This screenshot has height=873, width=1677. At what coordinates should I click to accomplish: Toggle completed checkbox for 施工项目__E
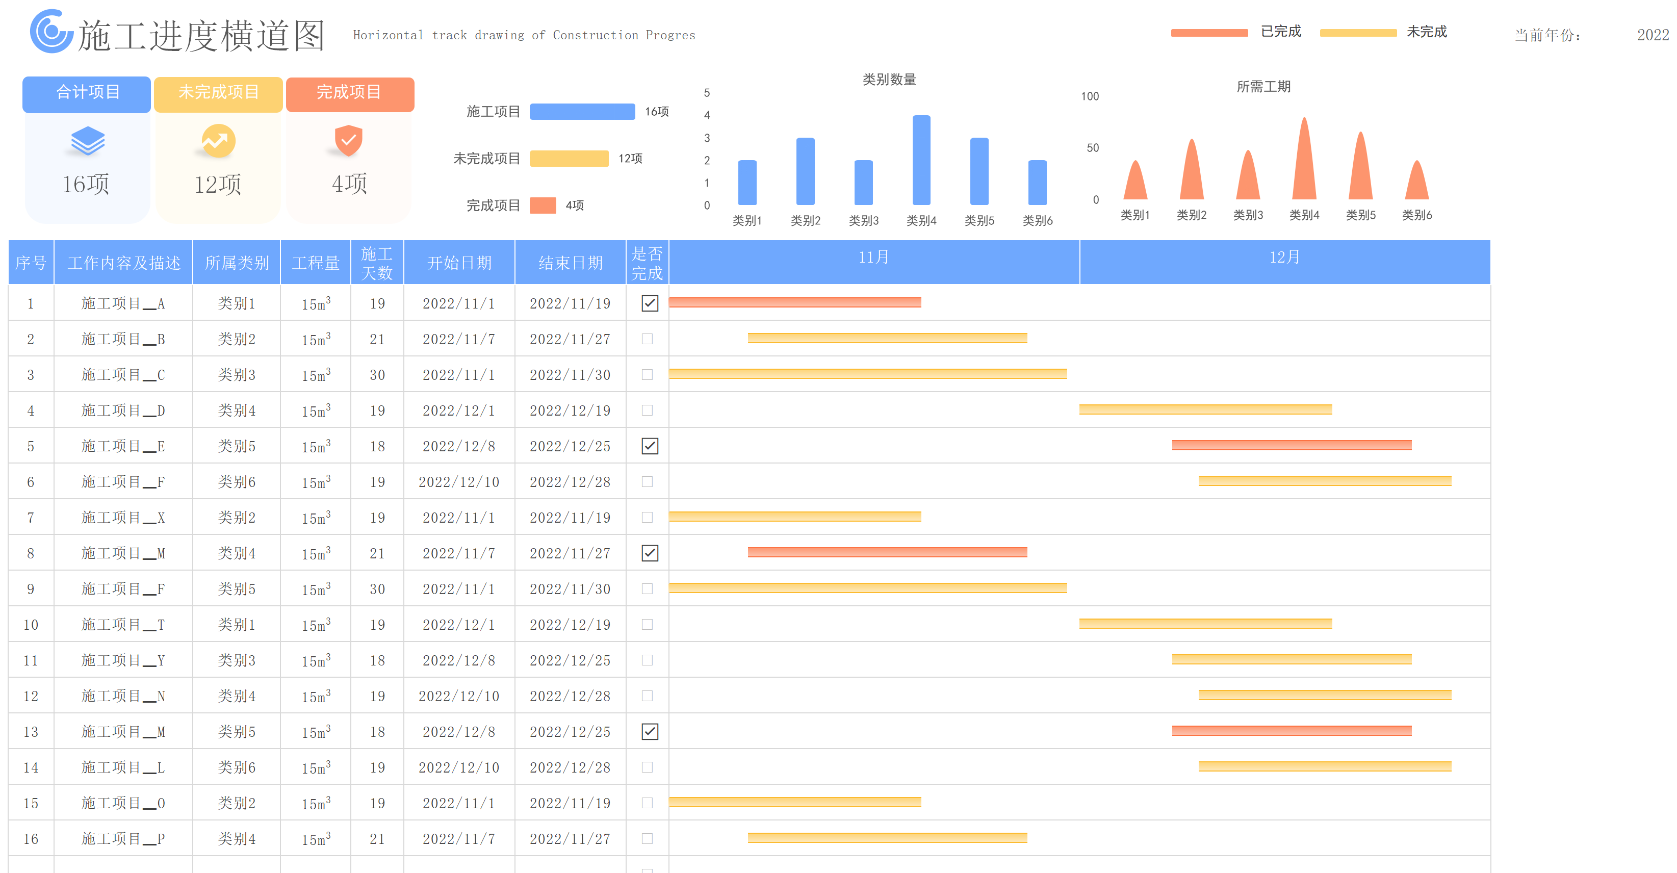[649, 446]
